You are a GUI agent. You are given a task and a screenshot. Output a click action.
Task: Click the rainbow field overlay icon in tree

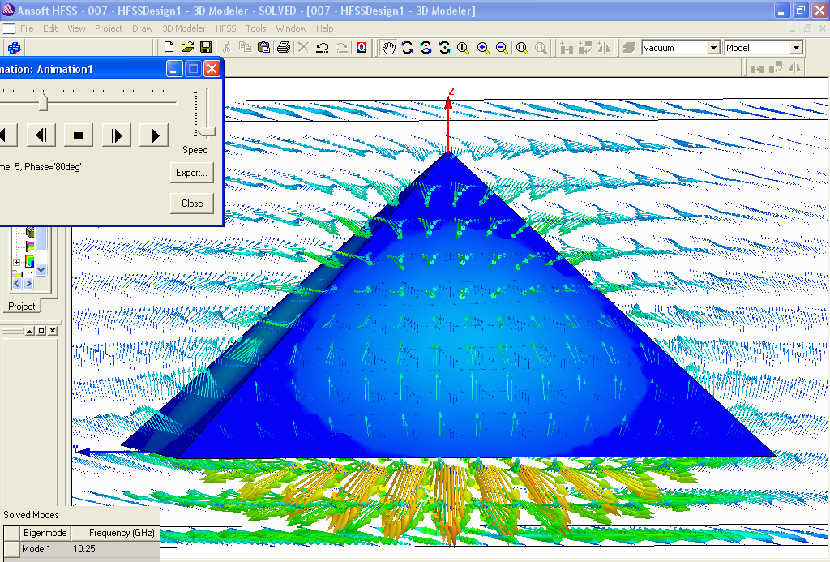point(30,261)
